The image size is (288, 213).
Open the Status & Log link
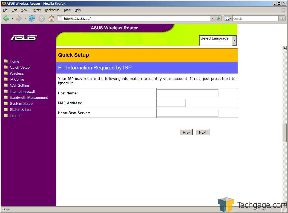[x=20, y=110]
